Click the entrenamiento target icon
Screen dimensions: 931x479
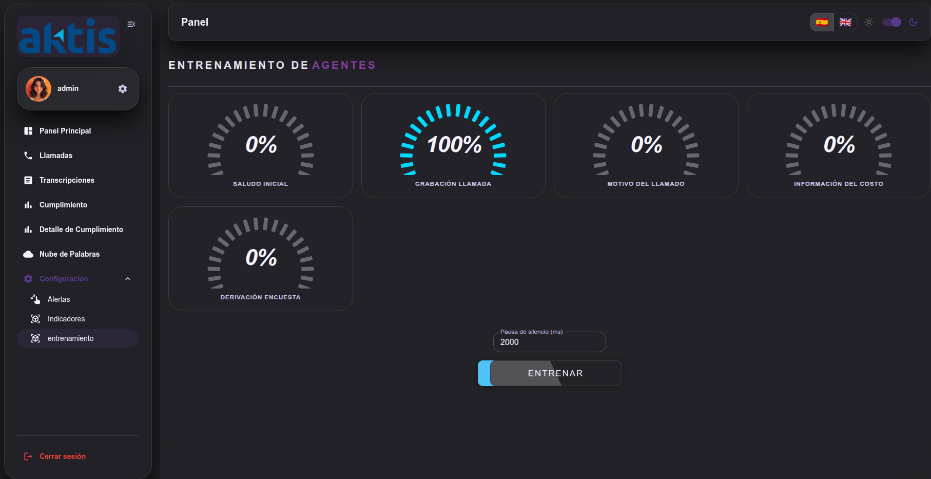coord(35,338)
